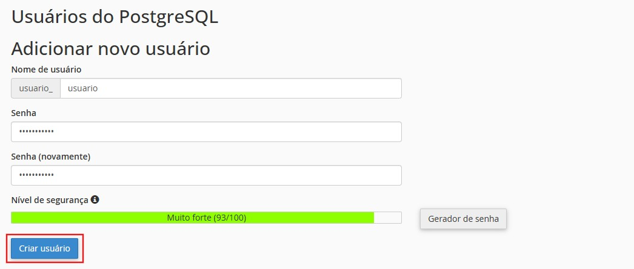Click the usuario_ prefix box
The image size is (634, 269).
click(x=36, y=88)
